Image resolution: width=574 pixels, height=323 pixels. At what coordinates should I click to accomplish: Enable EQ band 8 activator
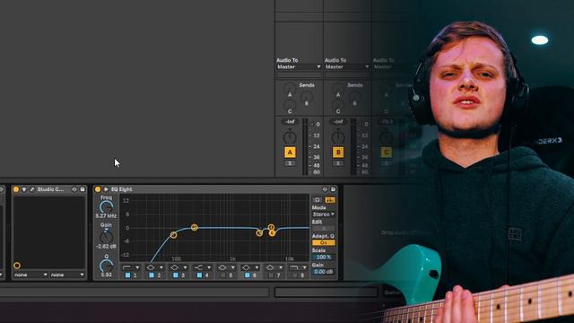tap(295, 275)
